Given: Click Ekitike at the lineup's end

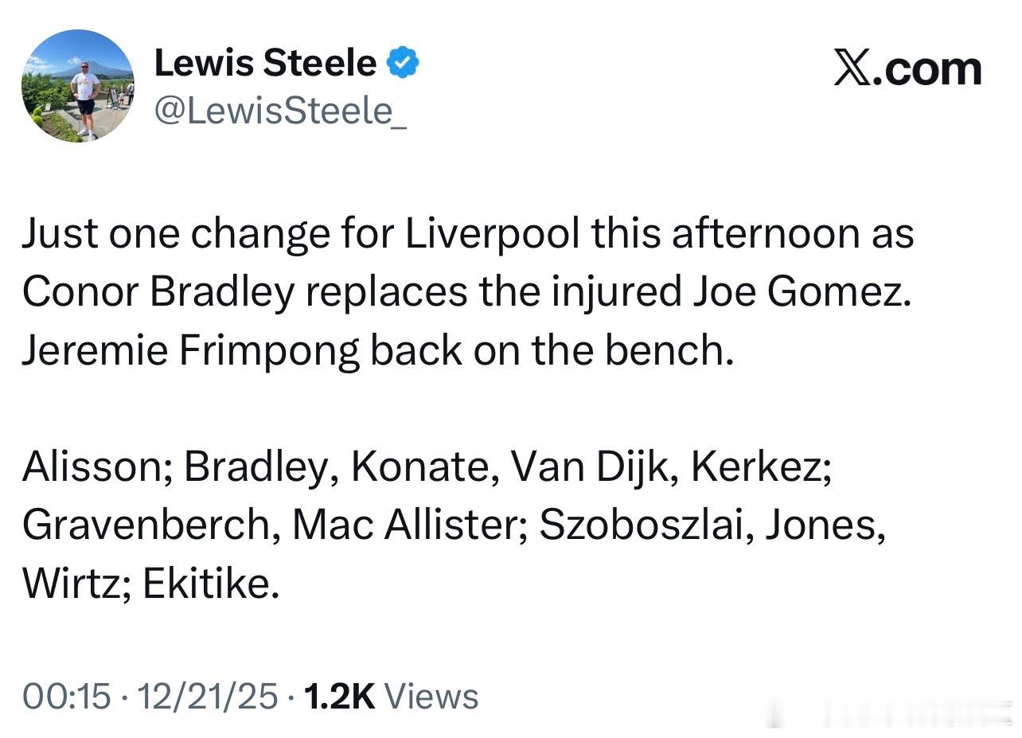Looking at the screenshot, I should coord(210,584).
